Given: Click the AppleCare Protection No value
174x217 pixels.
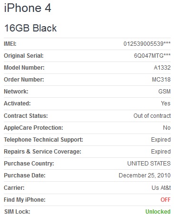Looking at the screenshot, I should 167,128.
